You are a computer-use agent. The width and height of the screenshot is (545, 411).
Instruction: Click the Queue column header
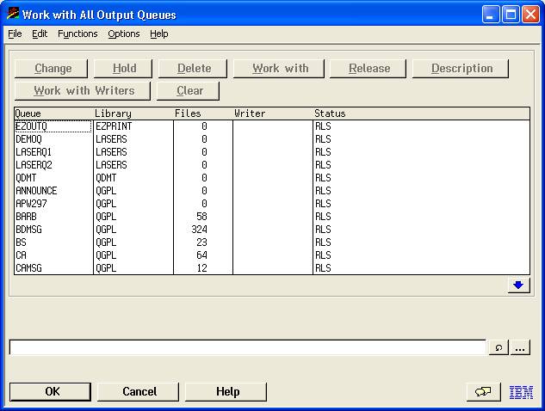pos(28,113)
